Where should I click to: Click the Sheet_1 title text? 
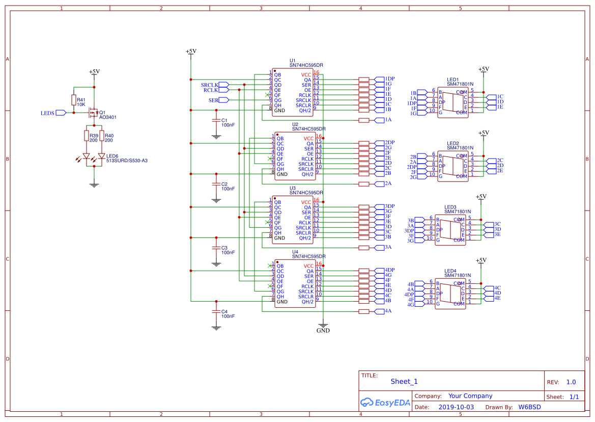404,382
